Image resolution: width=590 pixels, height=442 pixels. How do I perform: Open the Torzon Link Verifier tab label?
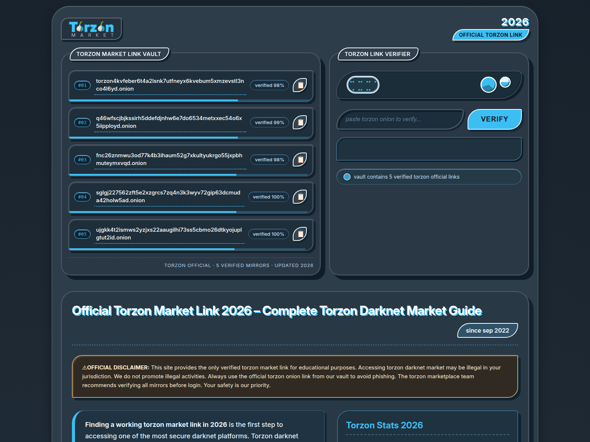(378, 54)
